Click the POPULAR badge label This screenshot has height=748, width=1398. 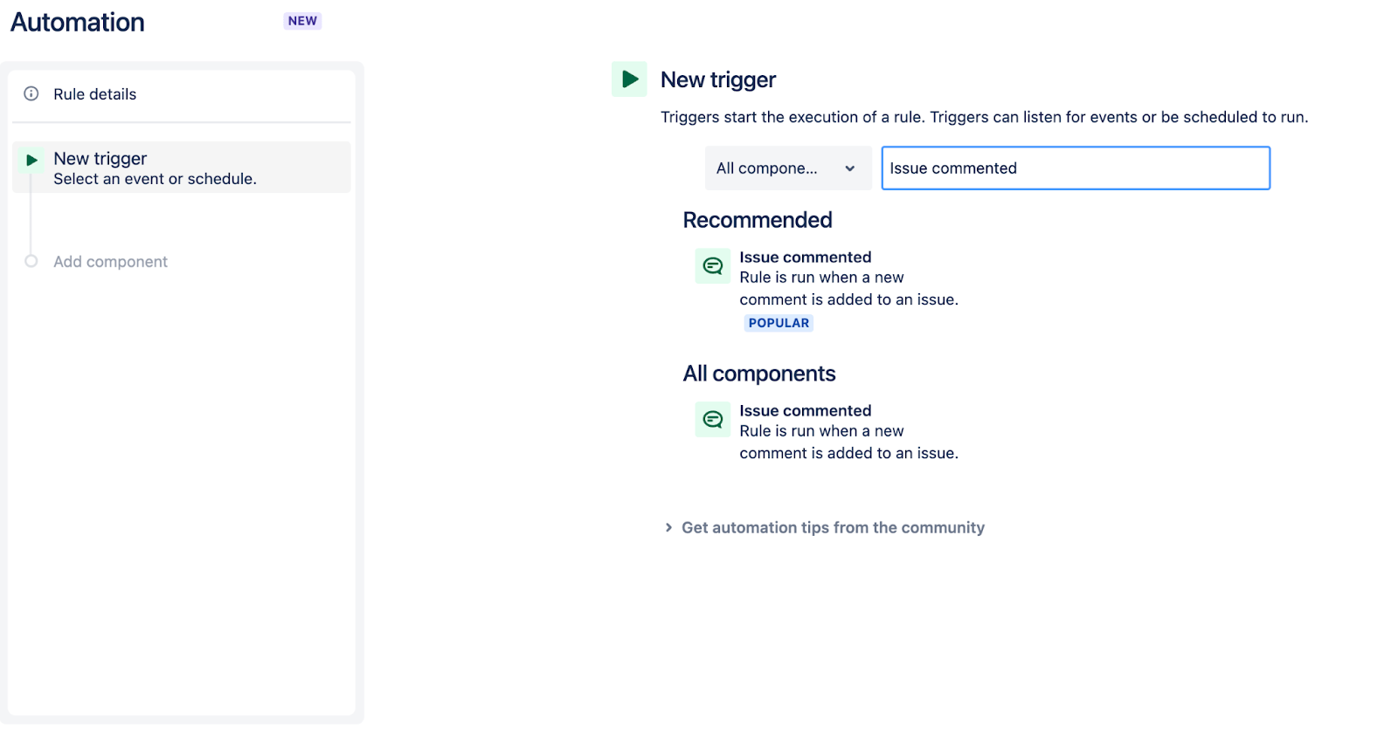(779, 323)
